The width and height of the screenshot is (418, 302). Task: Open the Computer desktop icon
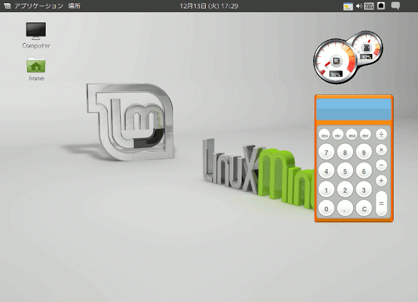[x=36, y=31]
